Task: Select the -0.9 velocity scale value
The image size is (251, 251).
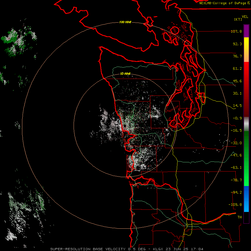Action: (237, 118)
